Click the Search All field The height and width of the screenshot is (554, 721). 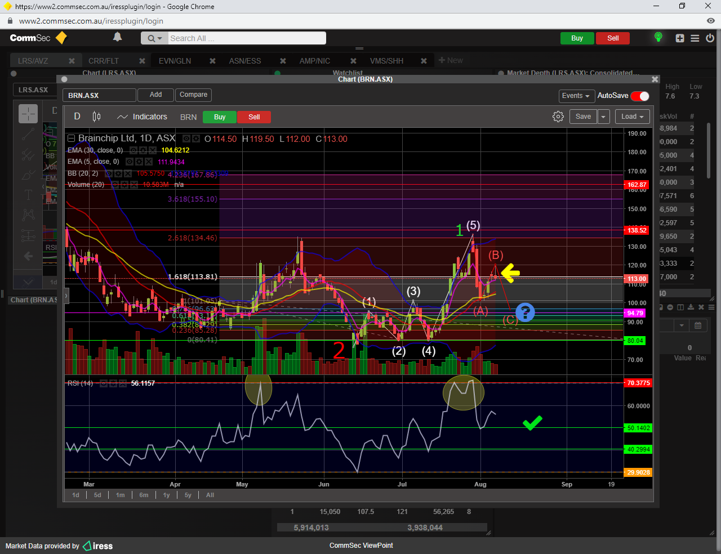[x=247, y=38]
